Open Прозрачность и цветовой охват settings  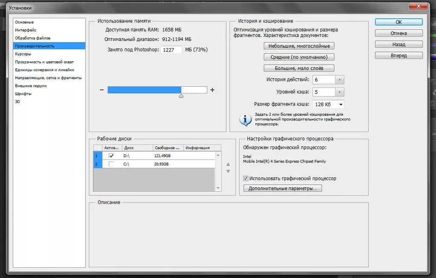click(44, 62)
